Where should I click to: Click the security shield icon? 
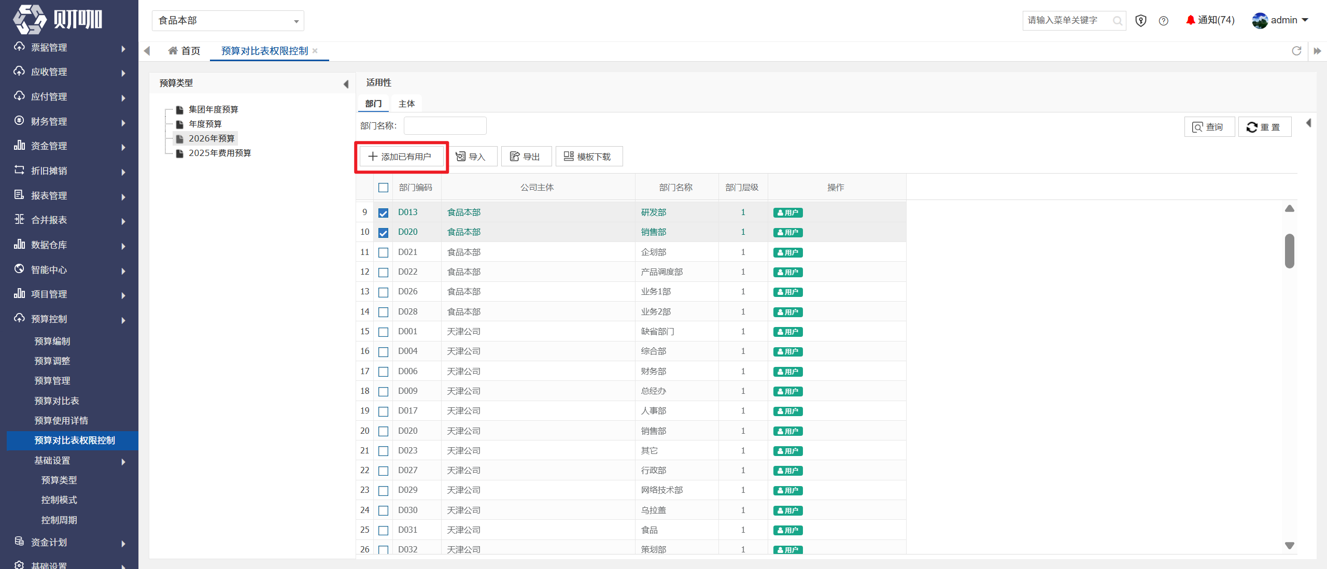tap(1141, 21)
